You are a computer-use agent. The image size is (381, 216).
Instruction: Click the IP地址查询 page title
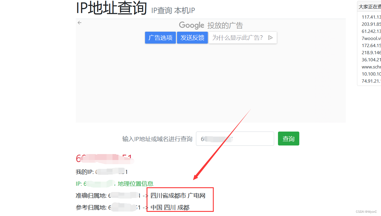coord(112,8)
